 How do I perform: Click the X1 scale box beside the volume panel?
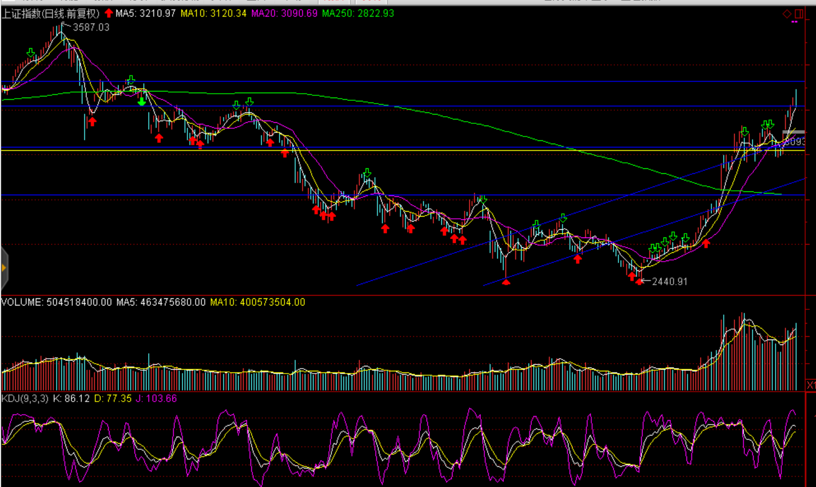811,385
